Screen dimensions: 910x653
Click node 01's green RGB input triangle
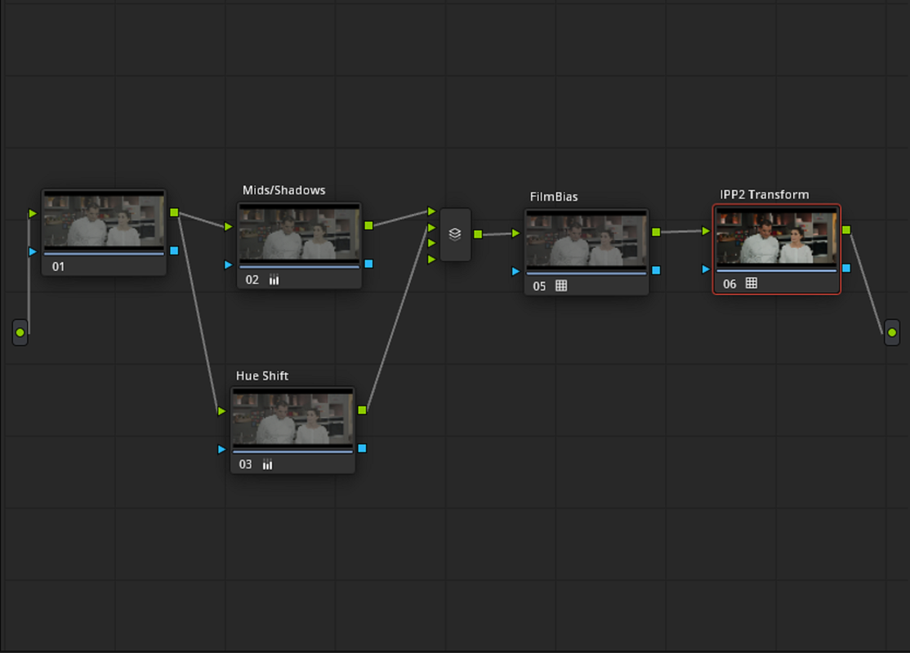click(33, 213)
